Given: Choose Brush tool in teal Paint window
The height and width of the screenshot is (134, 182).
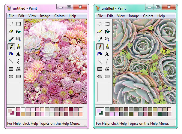Looking at the screenshot, I should pos(107,47).
